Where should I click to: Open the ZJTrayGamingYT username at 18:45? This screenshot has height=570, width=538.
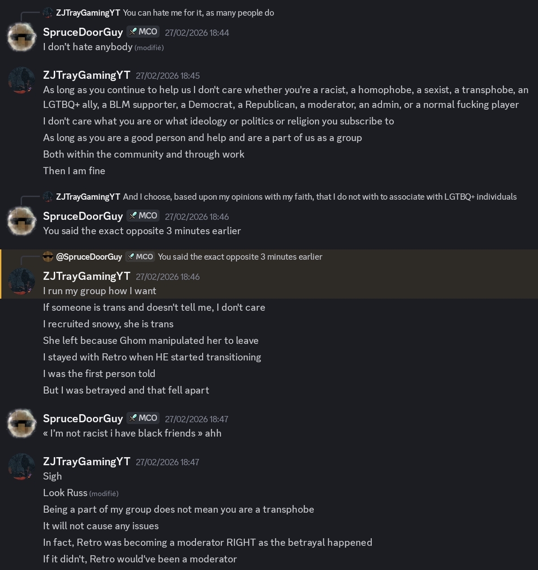point(87,75)
